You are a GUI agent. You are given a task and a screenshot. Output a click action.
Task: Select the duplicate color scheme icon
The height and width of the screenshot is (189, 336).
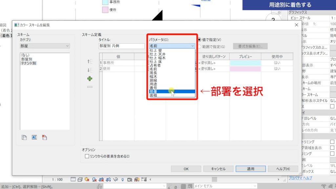pos(24,137)
